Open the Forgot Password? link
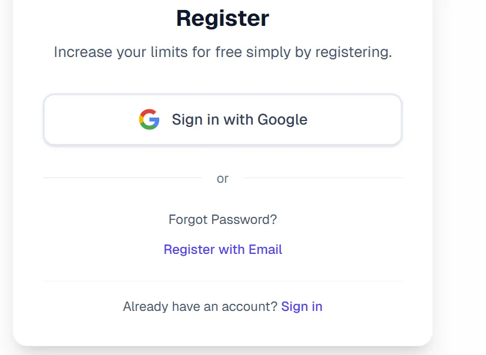486x355 pixels. point(222,220)
